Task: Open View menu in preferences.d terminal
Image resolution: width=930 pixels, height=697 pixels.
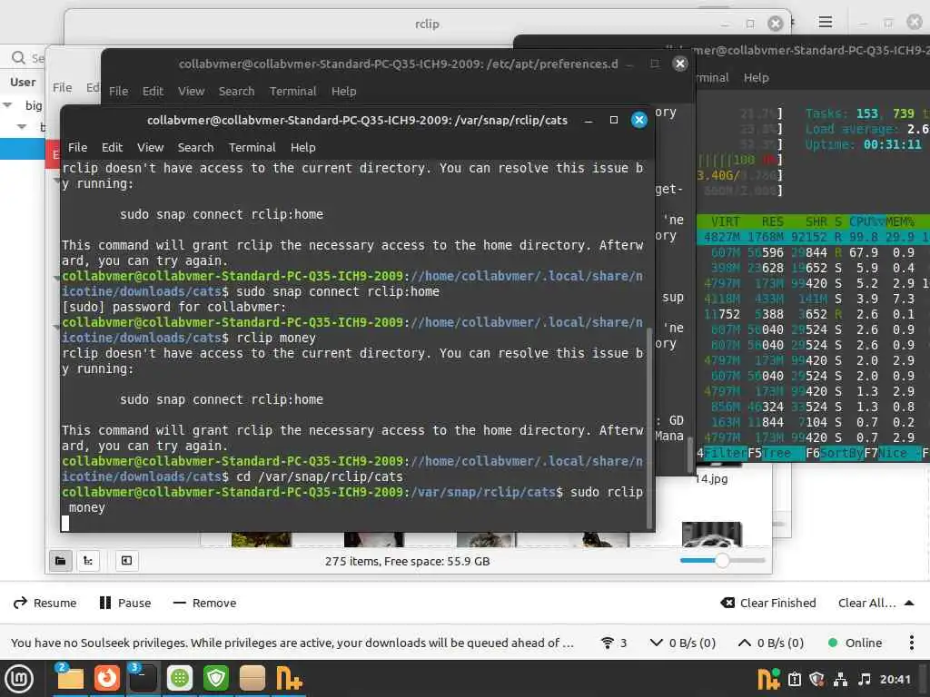Action: pos(191,91)
